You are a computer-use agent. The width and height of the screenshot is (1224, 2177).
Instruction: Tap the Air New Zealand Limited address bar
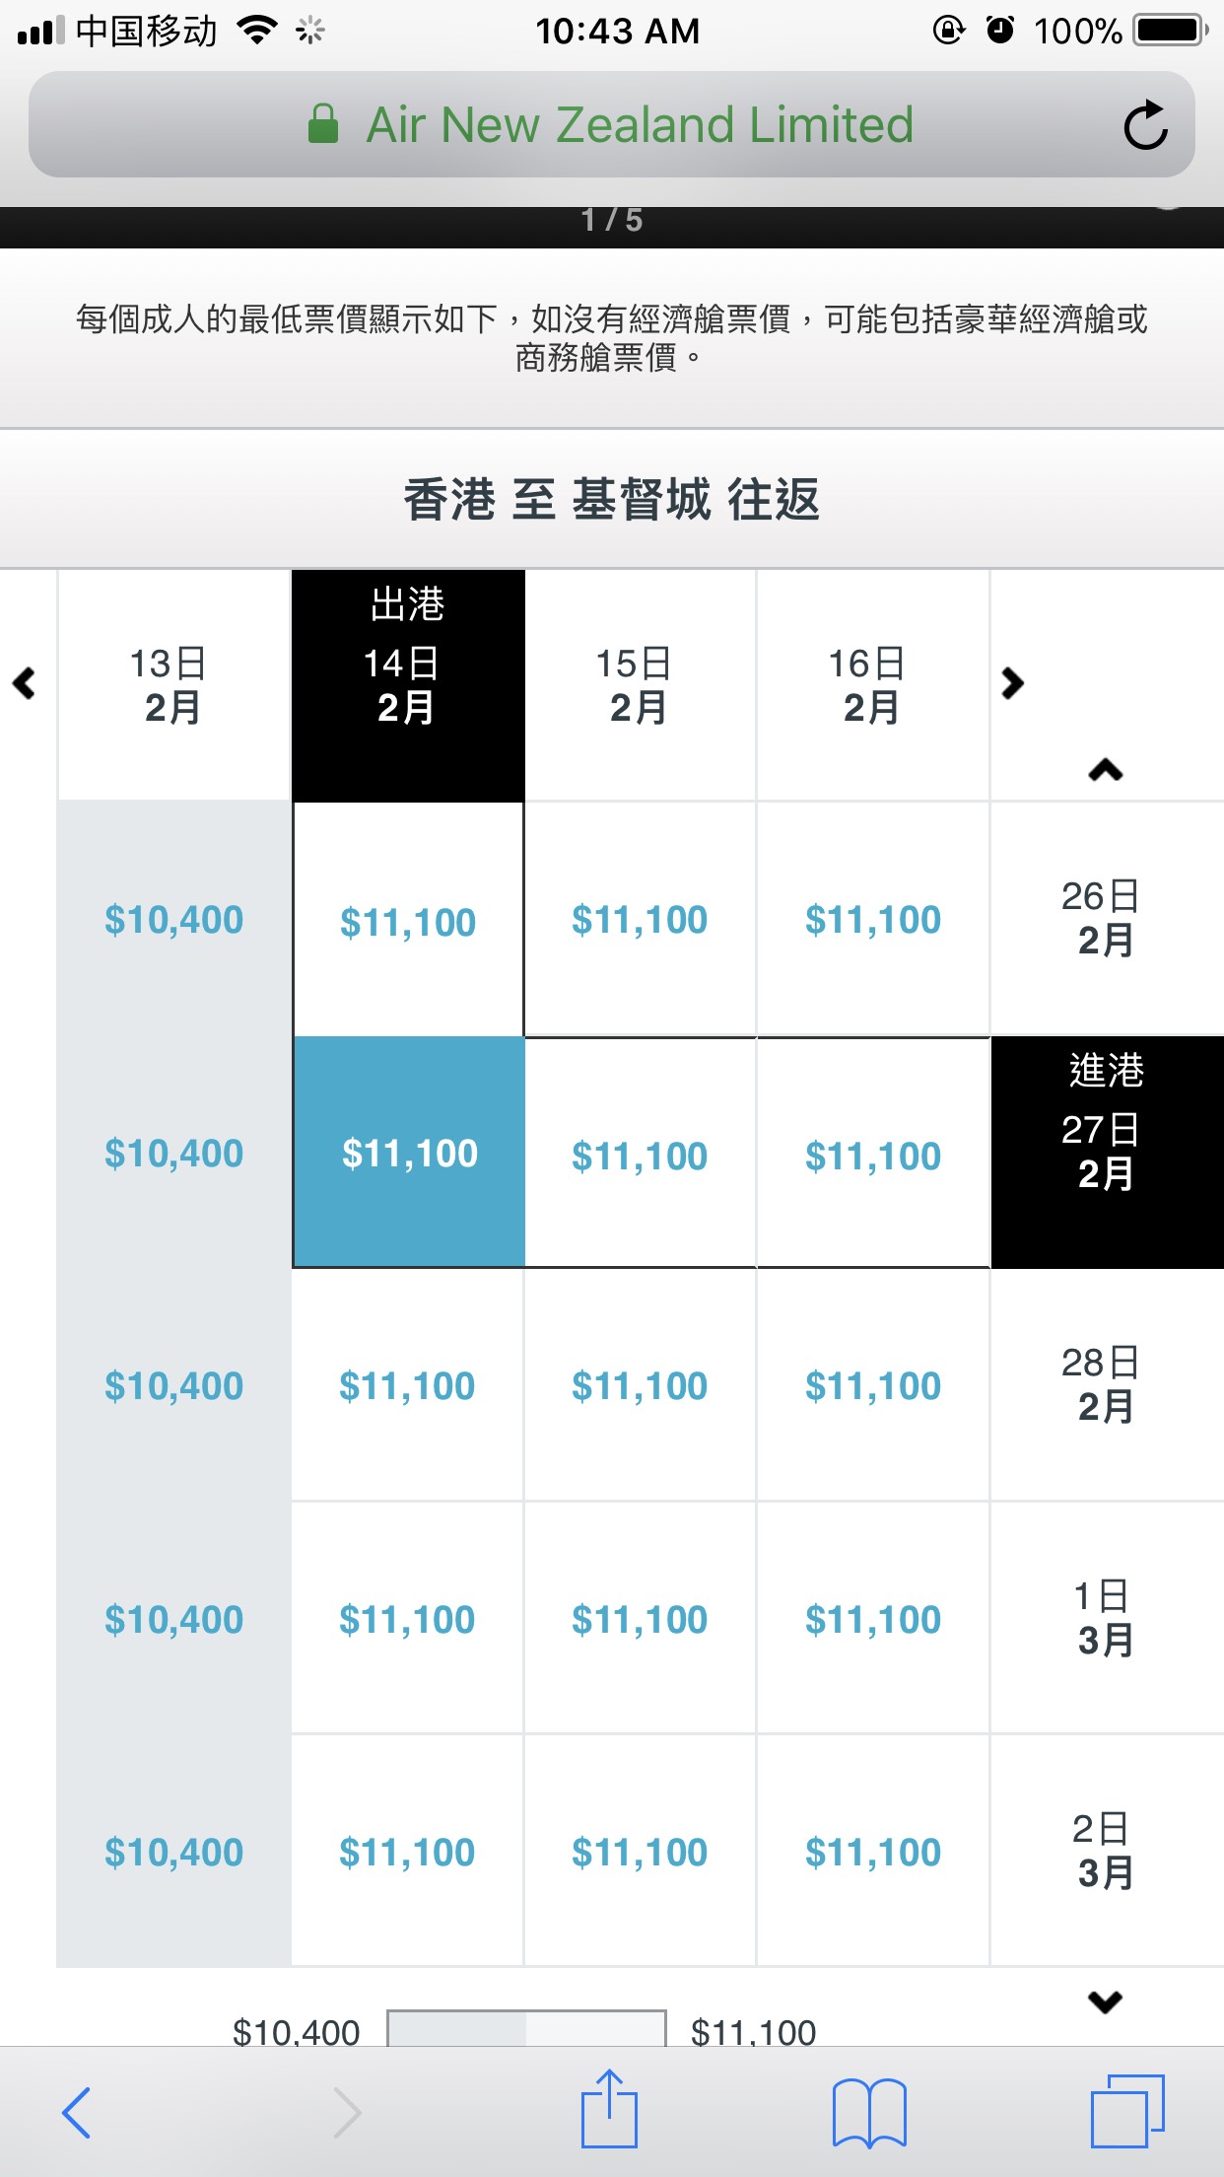pos(639,125)
